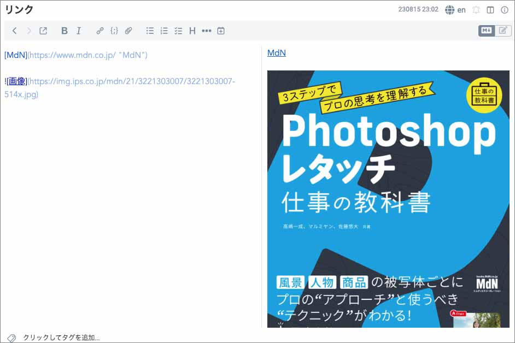515x343 pixels.
Task: Follow the MdN link in the preview pane
Action: tap(276, 53)
